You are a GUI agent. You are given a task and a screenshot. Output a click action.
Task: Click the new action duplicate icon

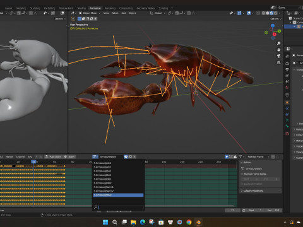[x=130, y=157]
